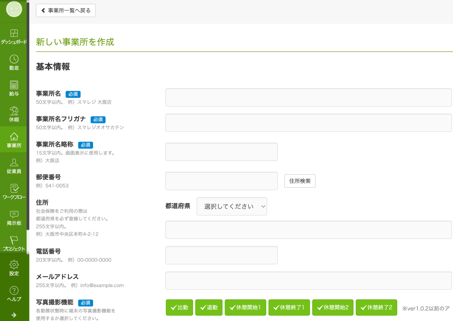Select the 事業所 menu item in sidebar
Viewport: 453px width, 321px height.
tap(14, 140)
